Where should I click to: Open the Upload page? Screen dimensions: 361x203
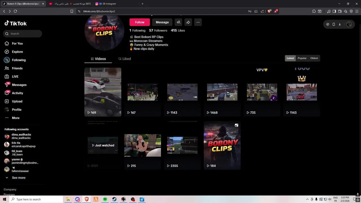pos(17,101)
